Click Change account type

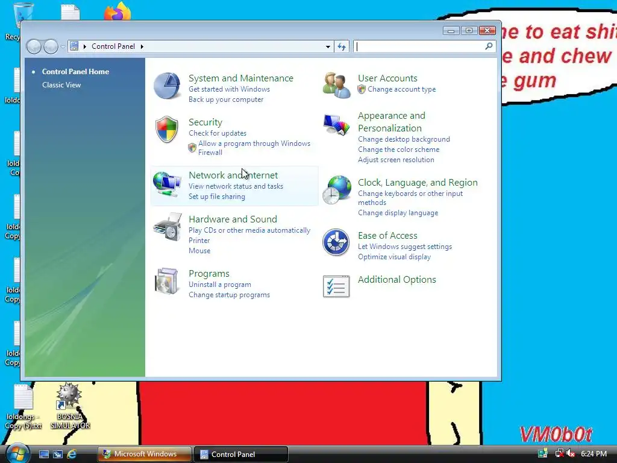tap(401, 89)
